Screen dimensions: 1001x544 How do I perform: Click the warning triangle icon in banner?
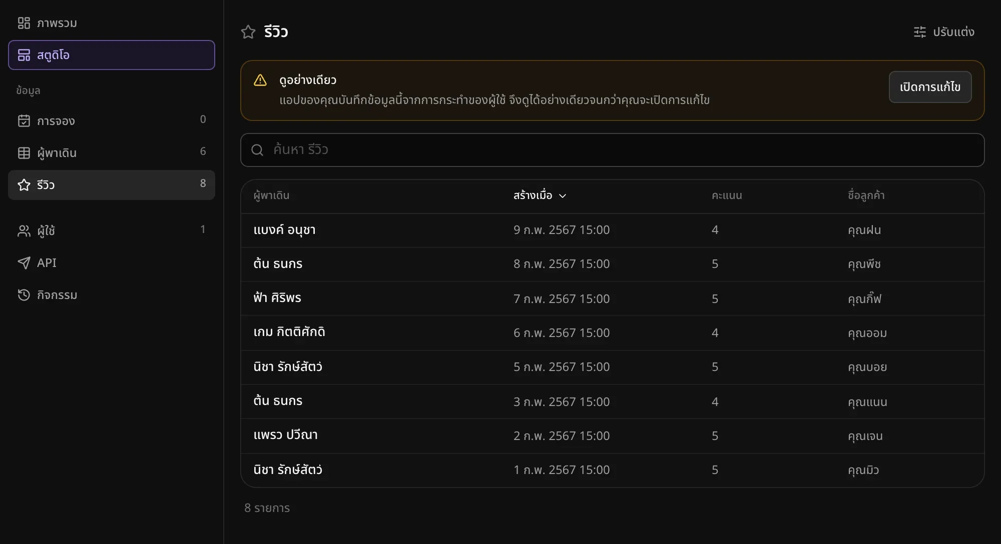[x=260, y=80]
